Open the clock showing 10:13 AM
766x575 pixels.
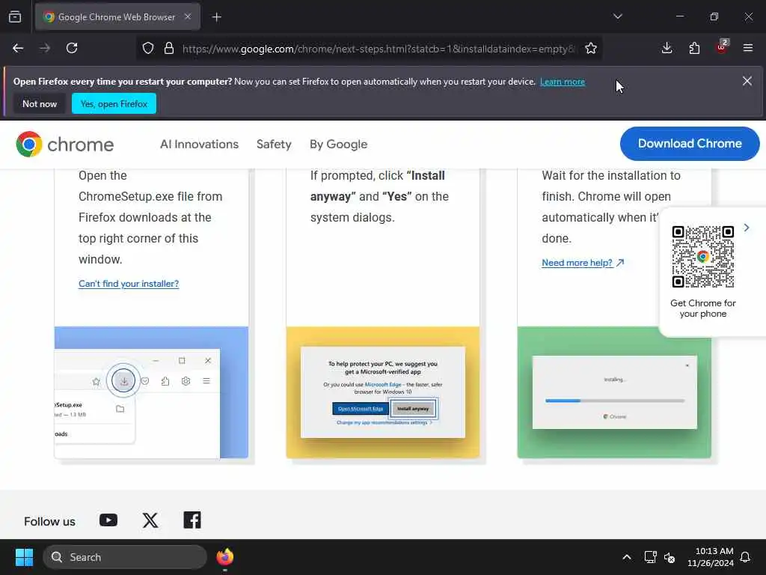[x=711, y=557]
